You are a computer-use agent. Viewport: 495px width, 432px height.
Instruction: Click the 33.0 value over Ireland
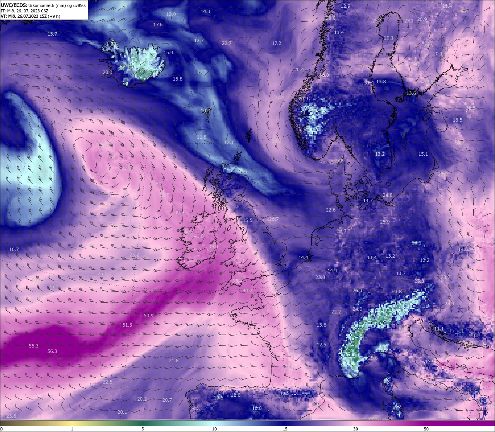[213, 246]
